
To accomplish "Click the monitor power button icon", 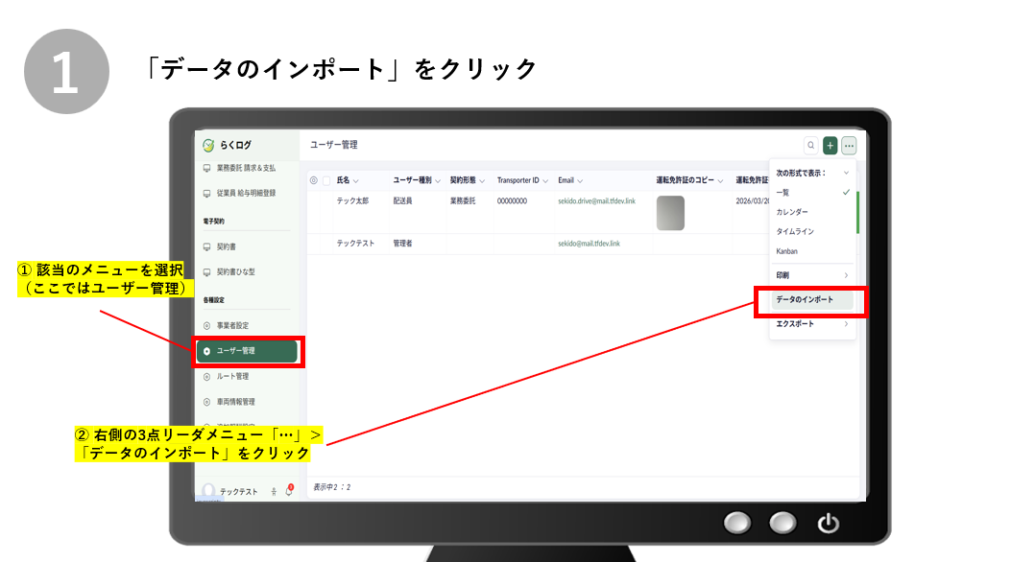I will click(x=828, y=524).
